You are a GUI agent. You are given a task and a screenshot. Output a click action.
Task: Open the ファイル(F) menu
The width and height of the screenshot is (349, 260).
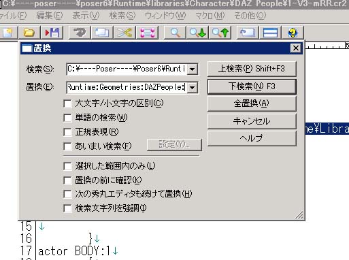(13, 16)
